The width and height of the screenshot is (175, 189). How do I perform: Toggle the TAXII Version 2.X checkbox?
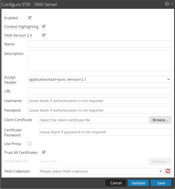(43, 35)
